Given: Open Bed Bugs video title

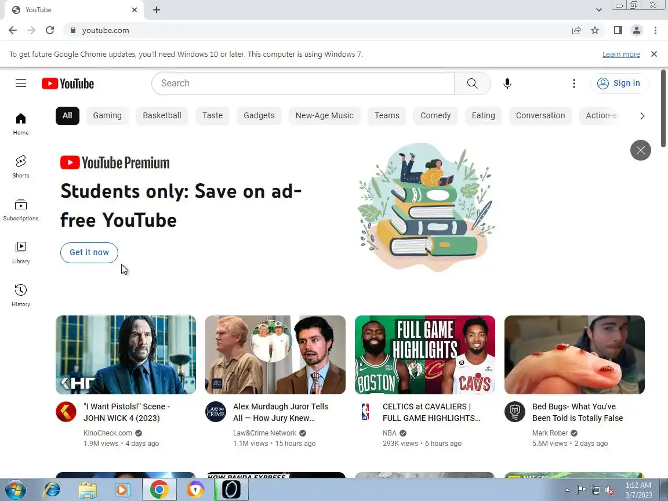Looking at the screenshot, I should pos(578,412).
